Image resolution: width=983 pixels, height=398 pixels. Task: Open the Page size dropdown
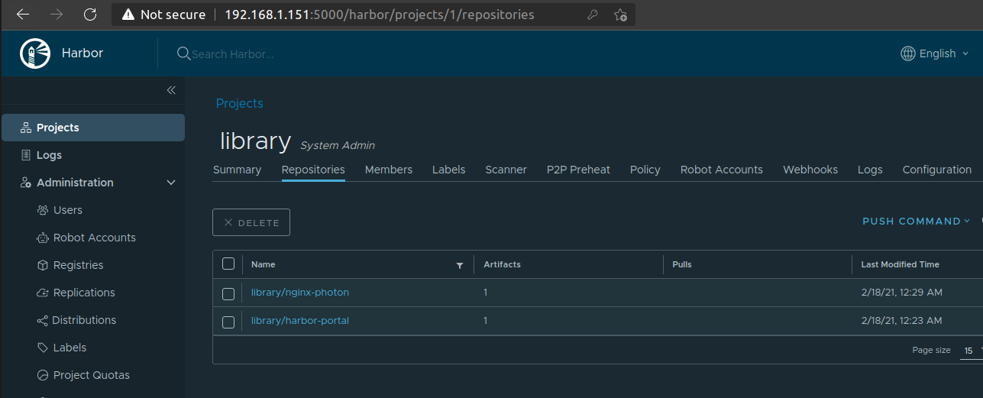pyautogui.click(x=971, y=350)
